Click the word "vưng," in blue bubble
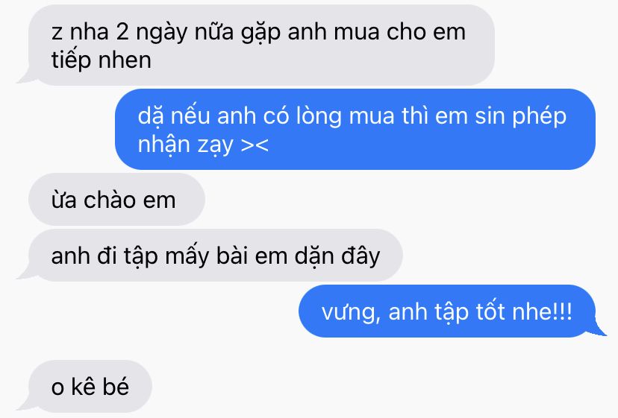Screen dimensions: 618x418 pos(352,312)
